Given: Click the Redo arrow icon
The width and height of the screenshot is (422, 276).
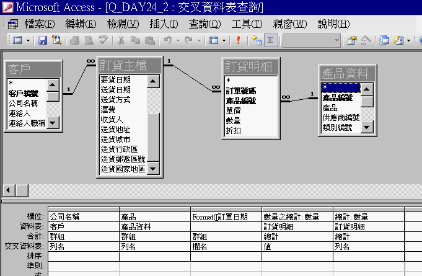Looking at the screenshot, I should tap(188, 40).
